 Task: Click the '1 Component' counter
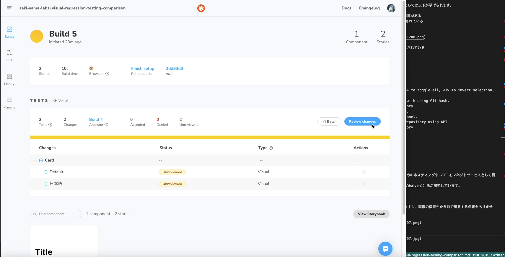357,37
